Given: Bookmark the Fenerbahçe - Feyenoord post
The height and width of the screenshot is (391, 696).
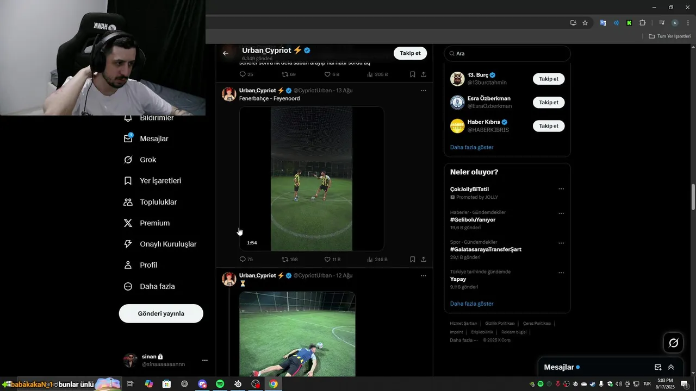Looking at the screenshot, I should click(413, 260).
